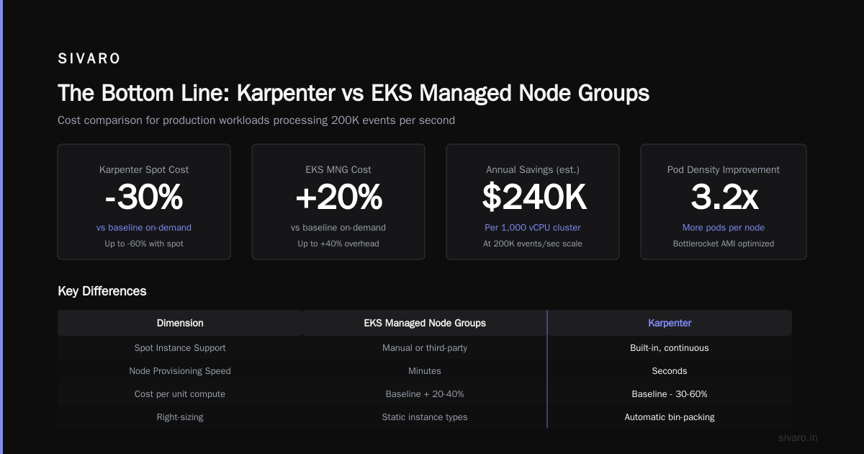Select the Karpenter column header

click(670, 323)
